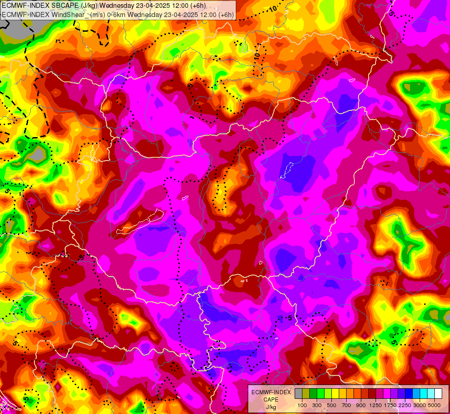Select the white swatch above 5000
Image resolution: width=450 pixels, height=414 pixels.
(439, 393)
